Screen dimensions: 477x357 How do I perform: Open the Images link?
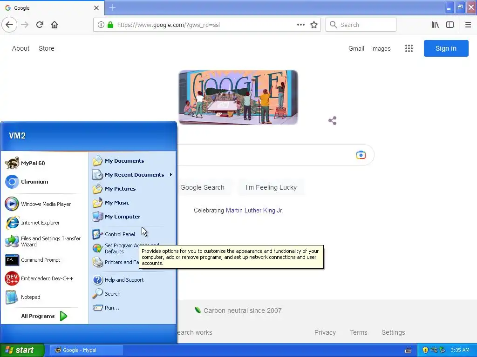point(381,48)
